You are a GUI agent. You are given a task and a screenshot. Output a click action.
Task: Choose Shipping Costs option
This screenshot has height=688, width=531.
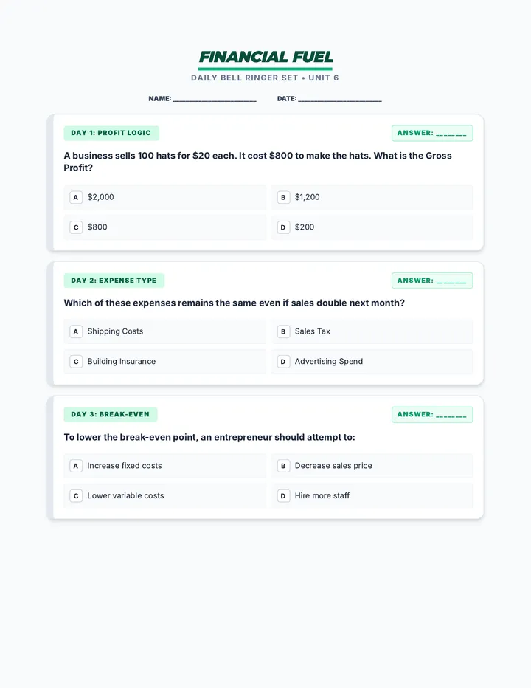click(x=165, y=331)
